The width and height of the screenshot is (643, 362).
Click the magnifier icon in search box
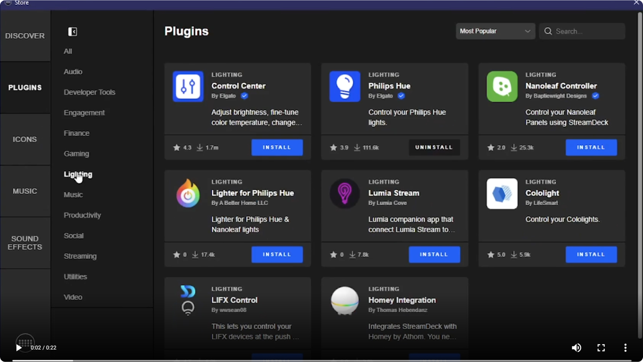point(548,31)
